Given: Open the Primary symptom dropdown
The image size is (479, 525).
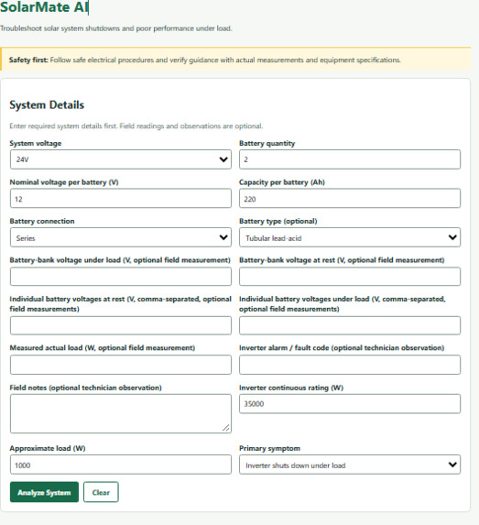Looking at the screenshot, I should (x=350, y=465).
